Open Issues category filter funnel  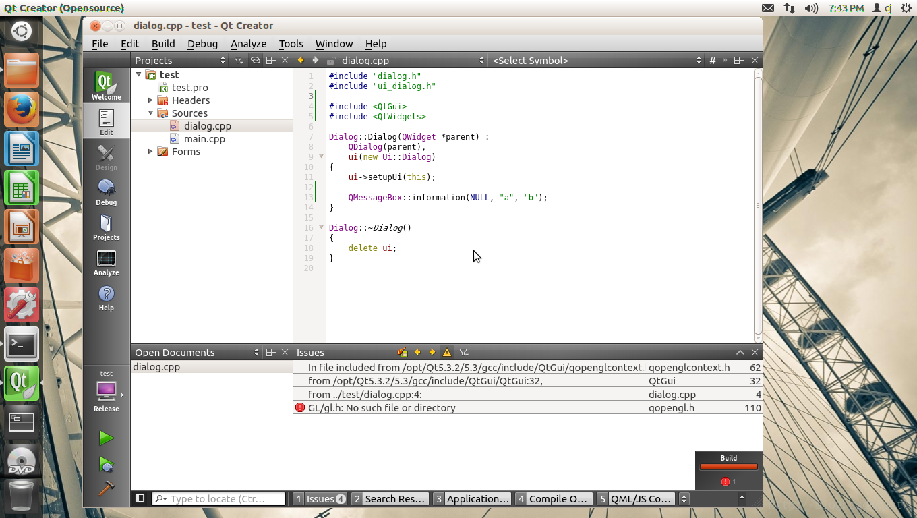464,352
